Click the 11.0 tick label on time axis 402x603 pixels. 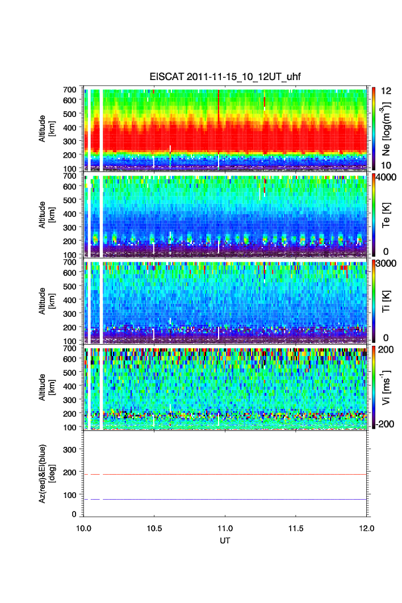(x=226, y=528)
